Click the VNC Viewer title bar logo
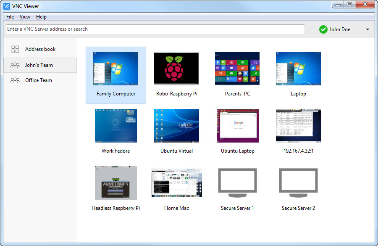The image size is (378, 246). [7, 6]
